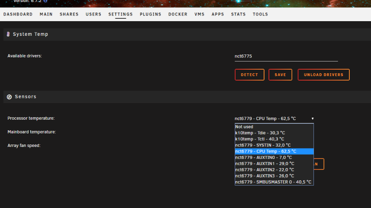Open the Stats tab

coord(238,14)
